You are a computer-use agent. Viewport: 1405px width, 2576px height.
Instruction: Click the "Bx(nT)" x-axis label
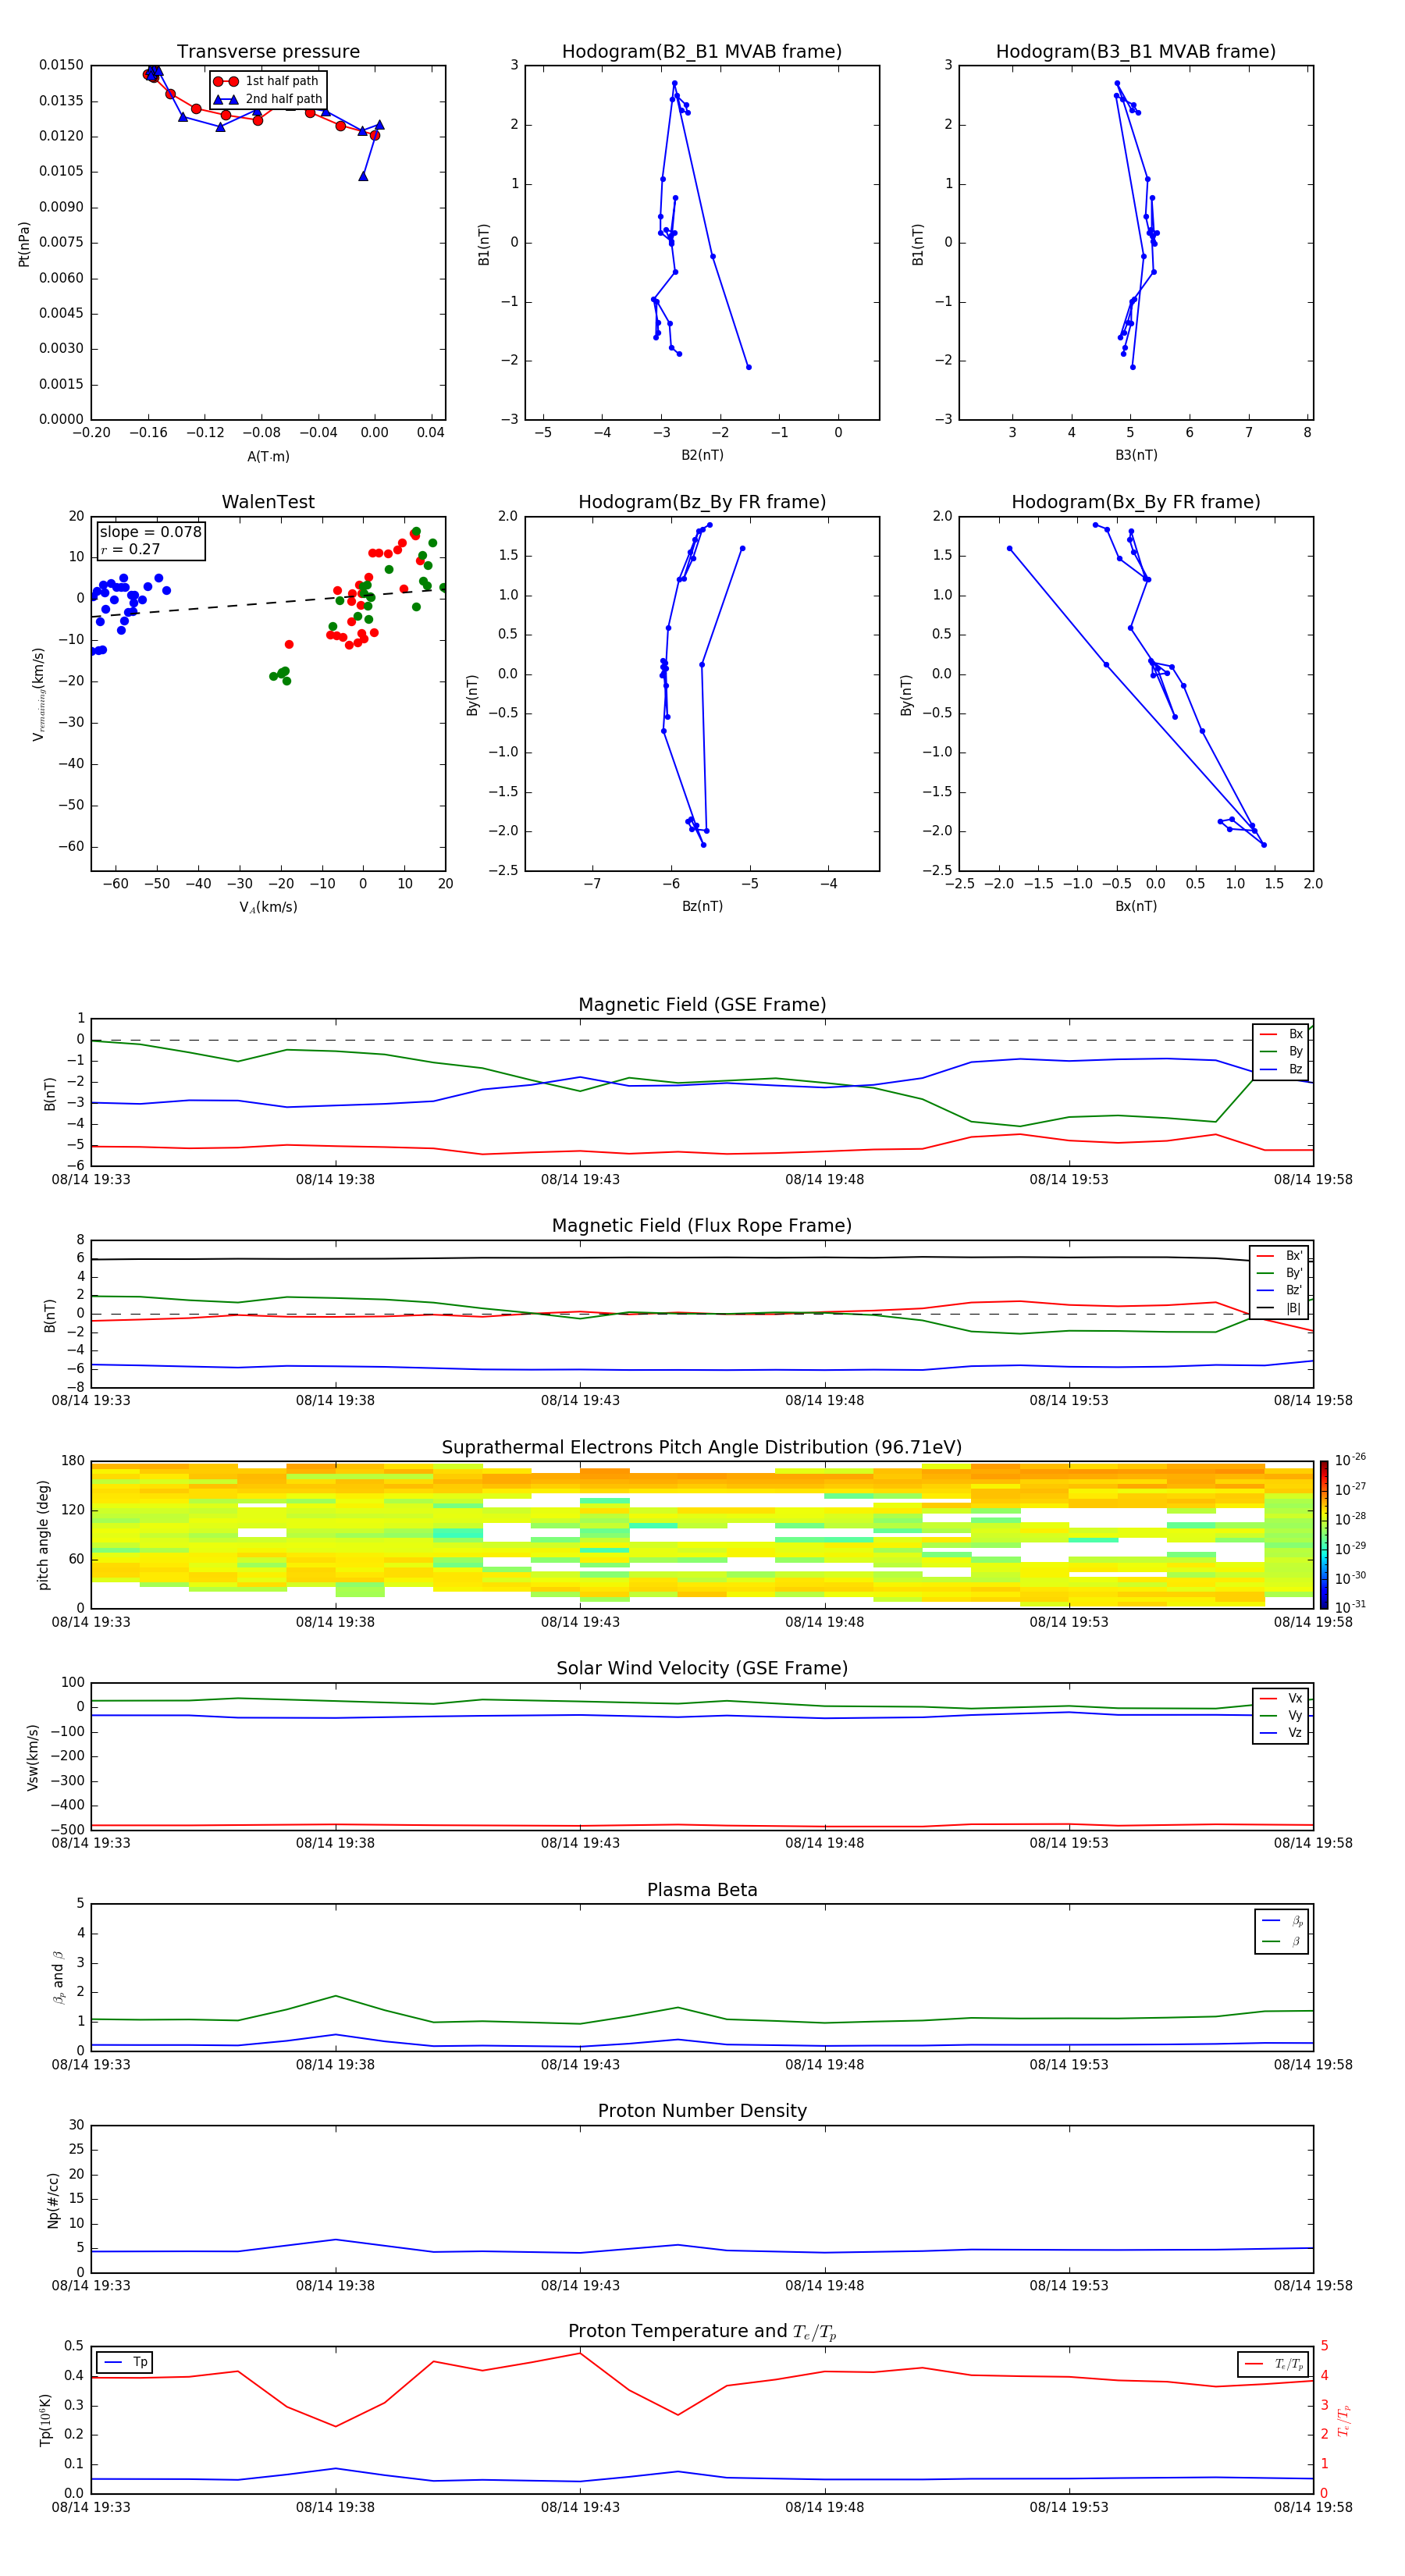[x=1136, y=906]
